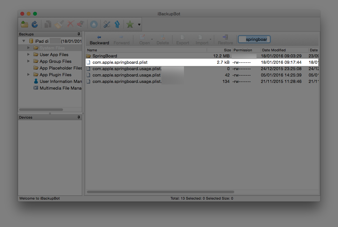Click the SpringBoard folder icon in list

tap(88, 56)
